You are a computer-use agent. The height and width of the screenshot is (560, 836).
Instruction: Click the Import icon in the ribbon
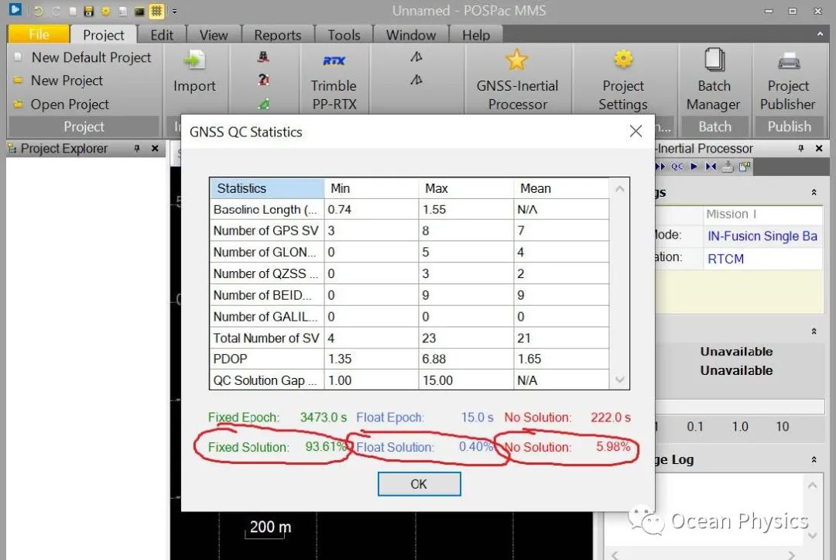194,61
